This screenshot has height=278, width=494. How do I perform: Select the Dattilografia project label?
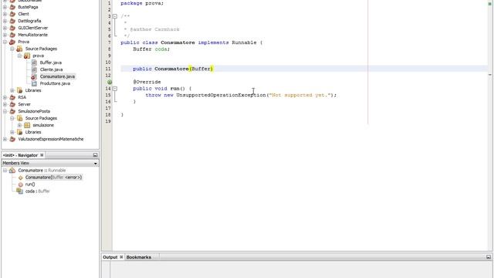pos(29,21)
